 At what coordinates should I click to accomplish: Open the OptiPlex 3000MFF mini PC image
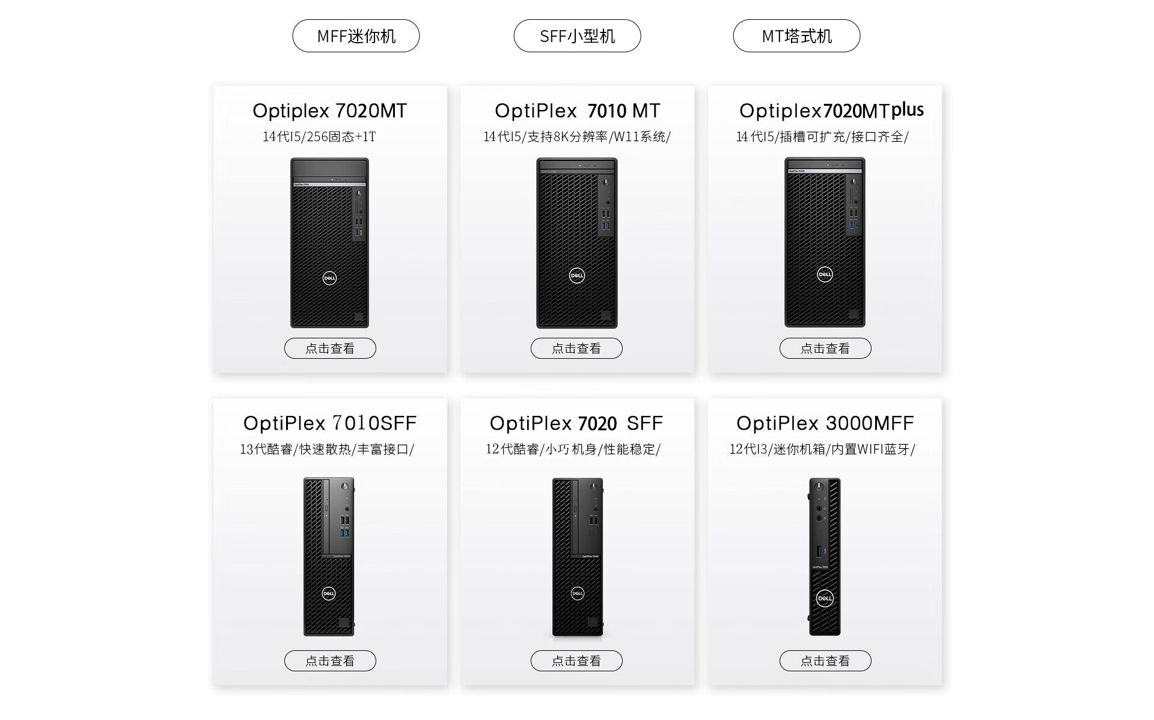825,557
